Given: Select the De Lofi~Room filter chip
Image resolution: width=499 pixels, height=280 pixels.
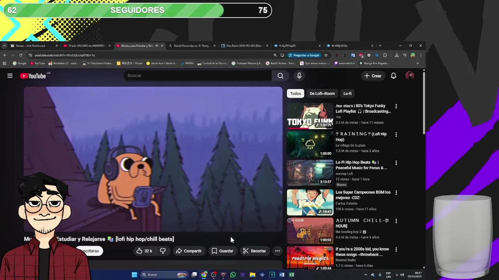Looking at the screenshot, I should click(x=322, y=93).
